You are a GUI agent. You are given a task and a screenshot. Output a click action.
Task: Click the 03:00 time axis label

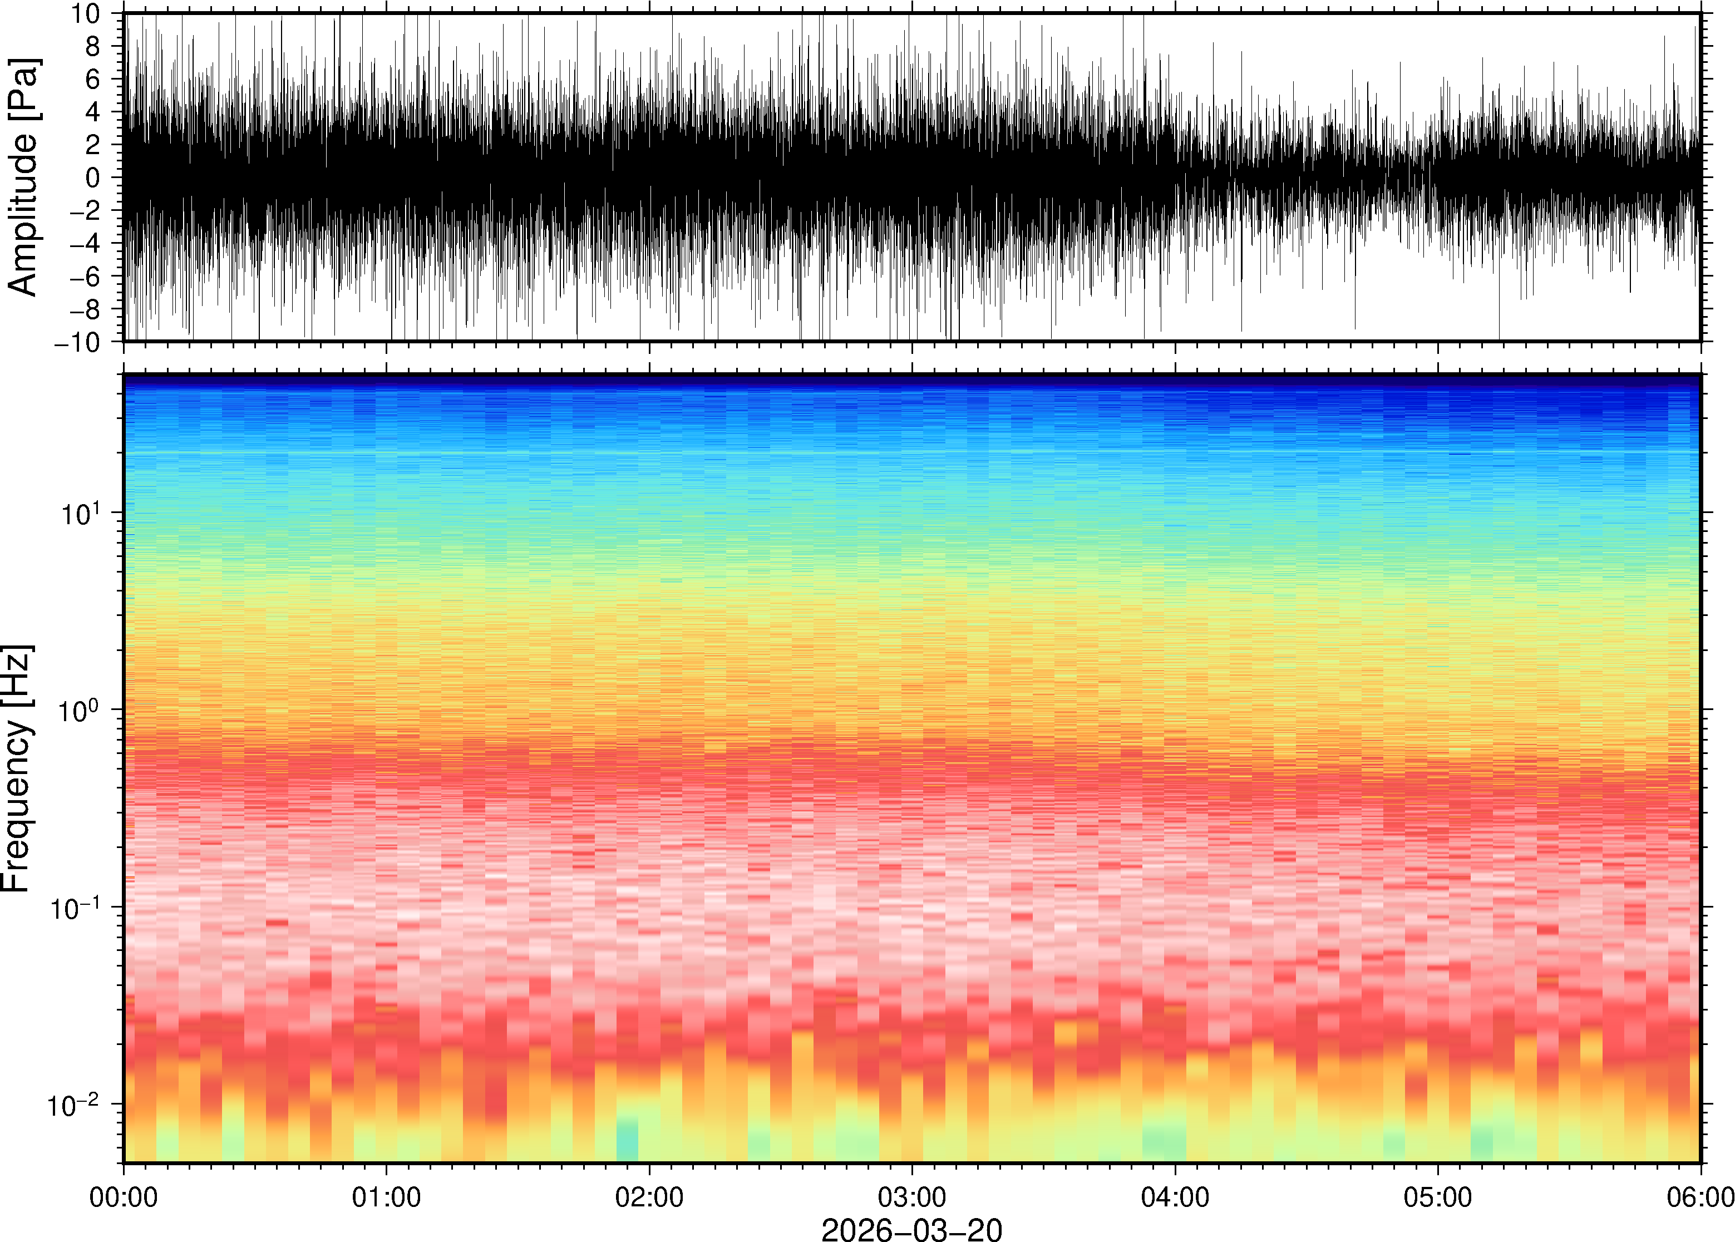click(912, 1197)
